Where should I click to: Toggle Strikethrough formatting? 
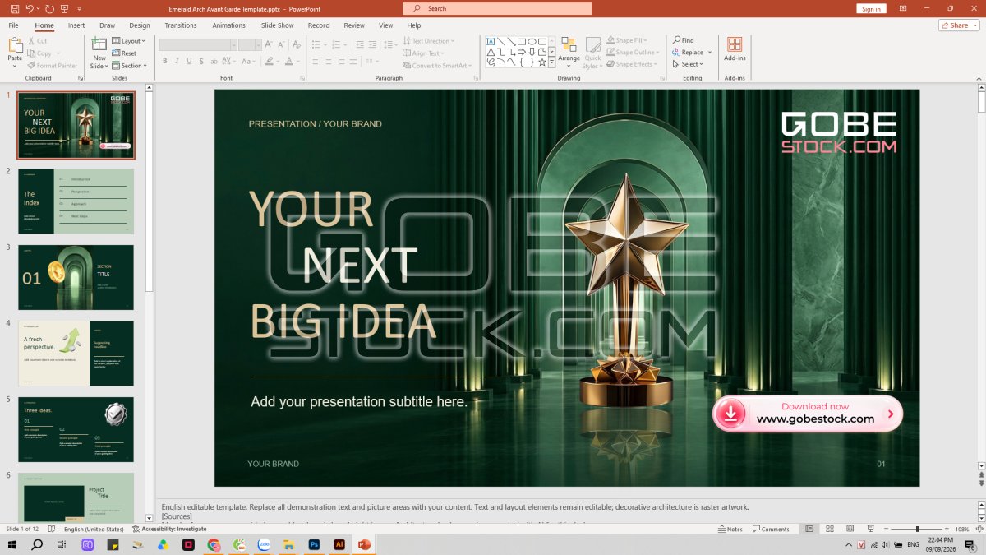coord(214,61)
